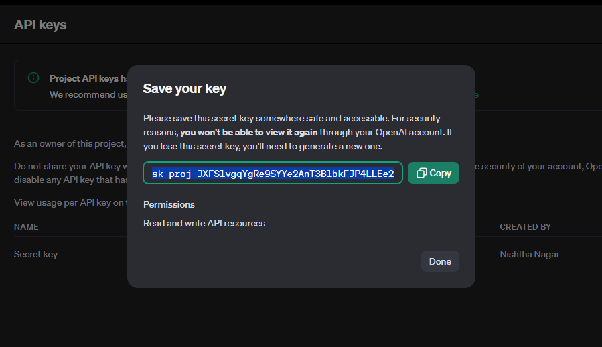The image size is (602, 347).
Task: Click the green info circle icon in the banner
Action: tap(33, 78)
